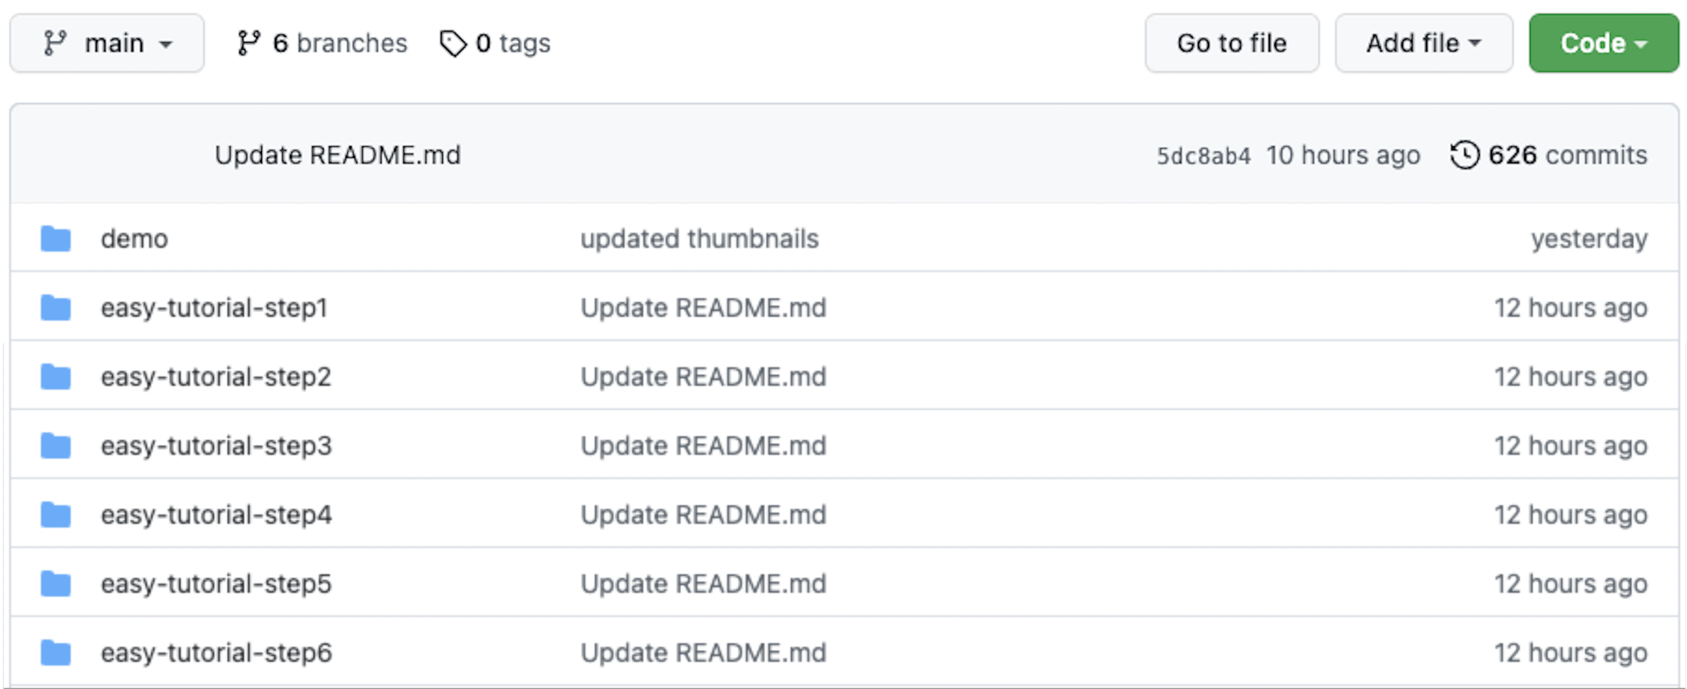Open commit hash 5dc8ab4

1203,156
